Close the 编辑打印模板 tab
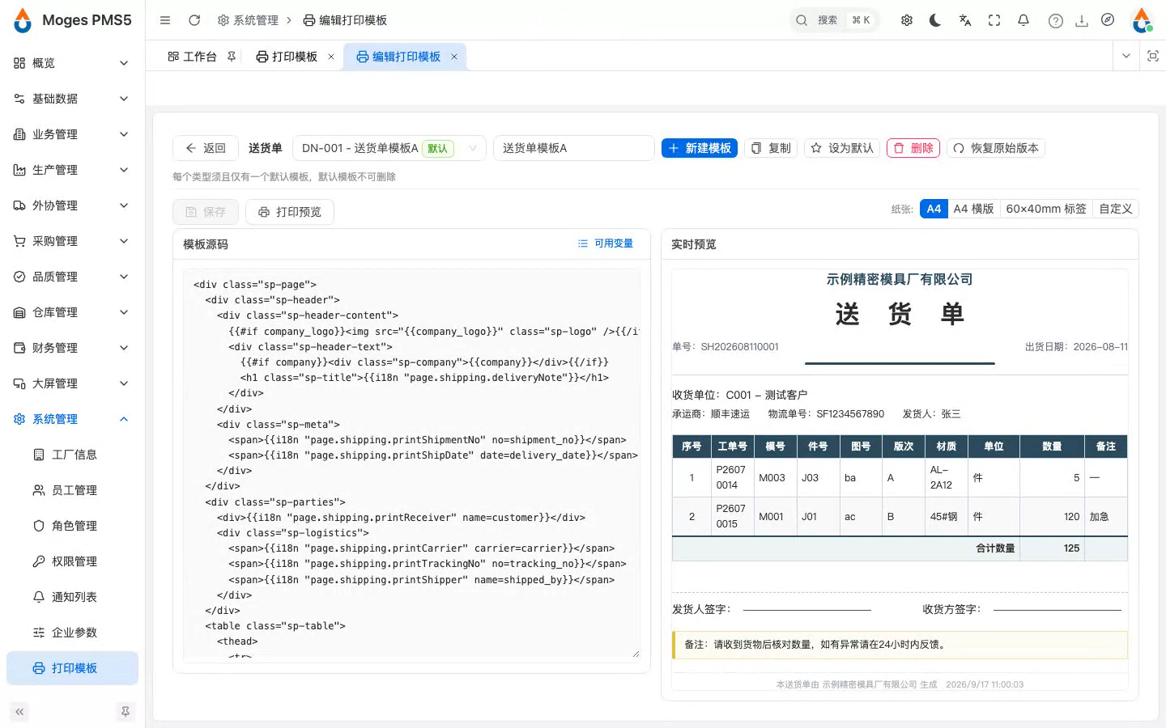The height and width of the screenshot is (728, 1166). pos(454,57)
